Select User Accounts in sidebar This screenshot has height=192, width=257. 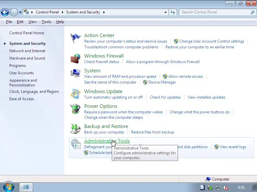22,73
